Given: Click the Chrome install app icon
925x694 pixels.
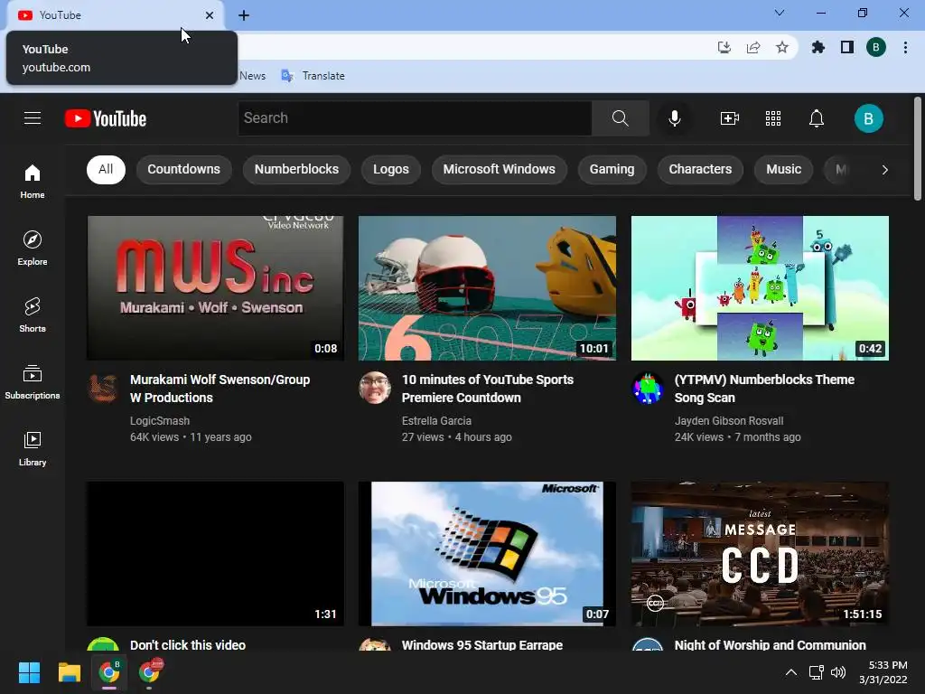Looking at the screenshot, I should [724, 47].
